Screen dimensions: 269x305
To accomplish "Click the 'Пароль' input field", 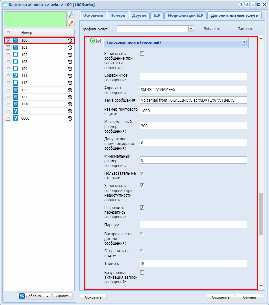I will click(x=193, y=225).
